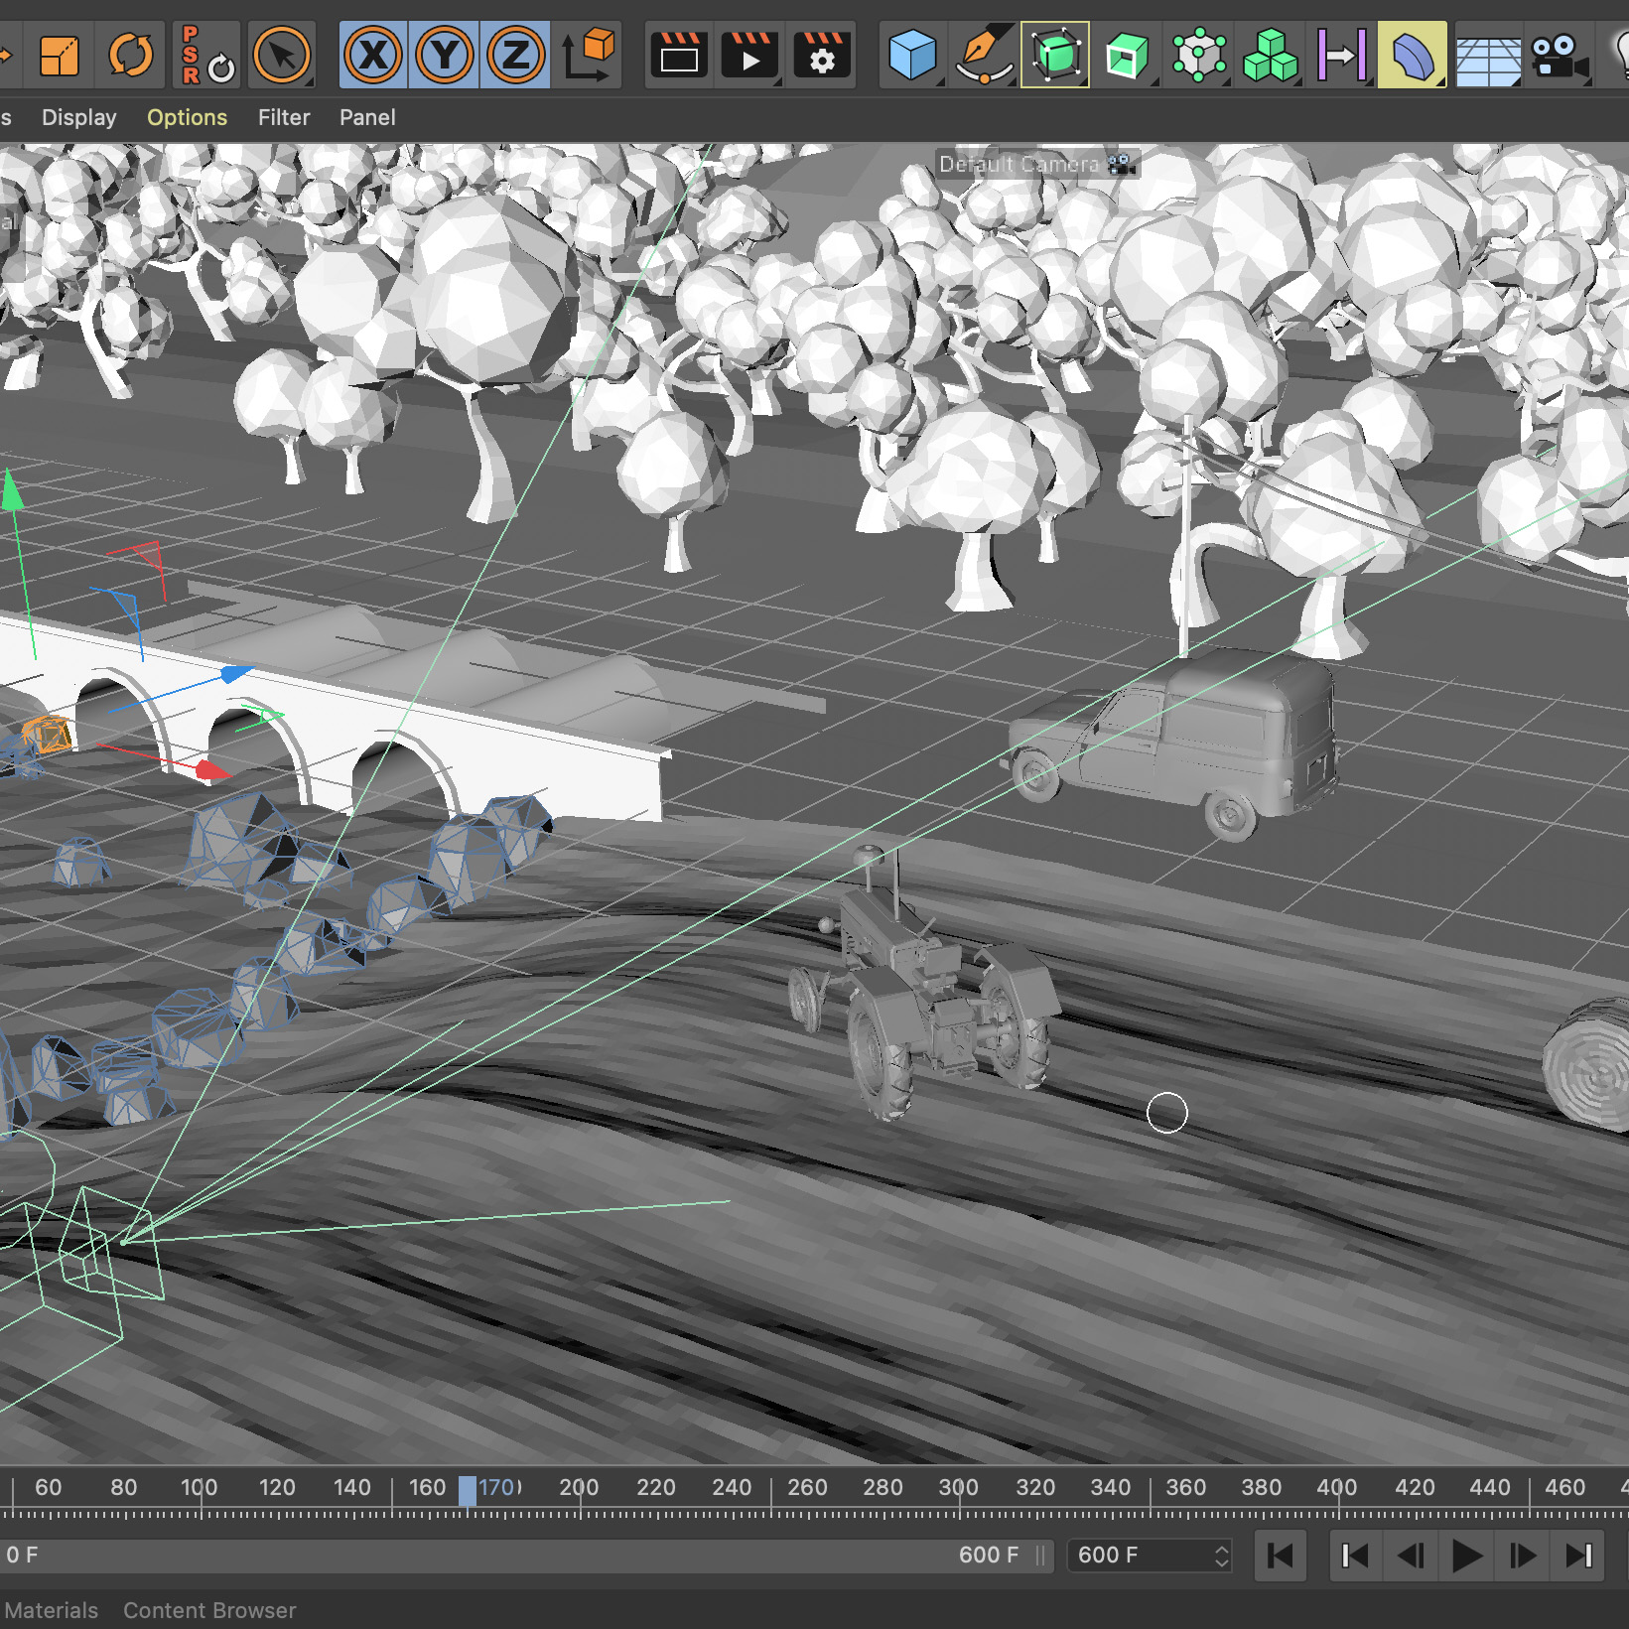Step to previous frame

1411,1556
